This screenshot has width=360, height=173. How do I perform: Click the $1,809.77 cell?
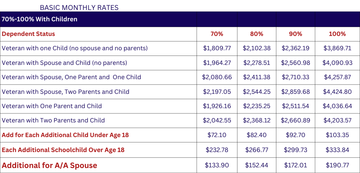tap(217, 48)
